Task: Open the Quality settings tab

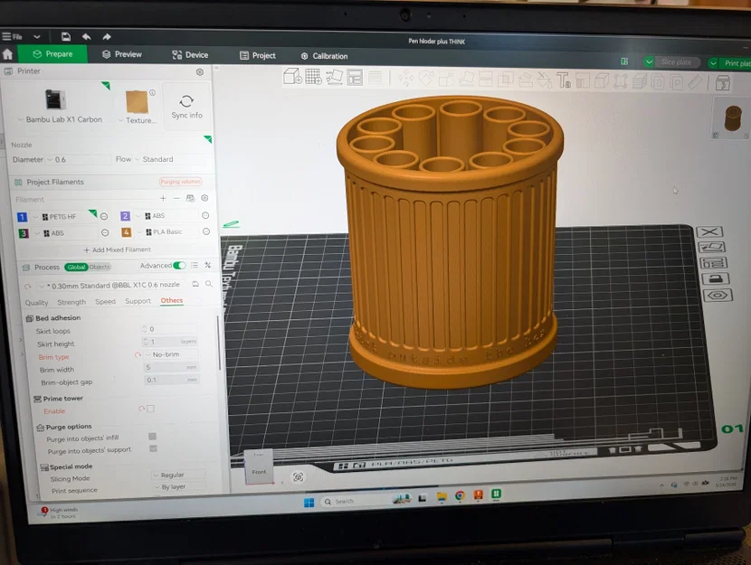Action: coord(36,302)
